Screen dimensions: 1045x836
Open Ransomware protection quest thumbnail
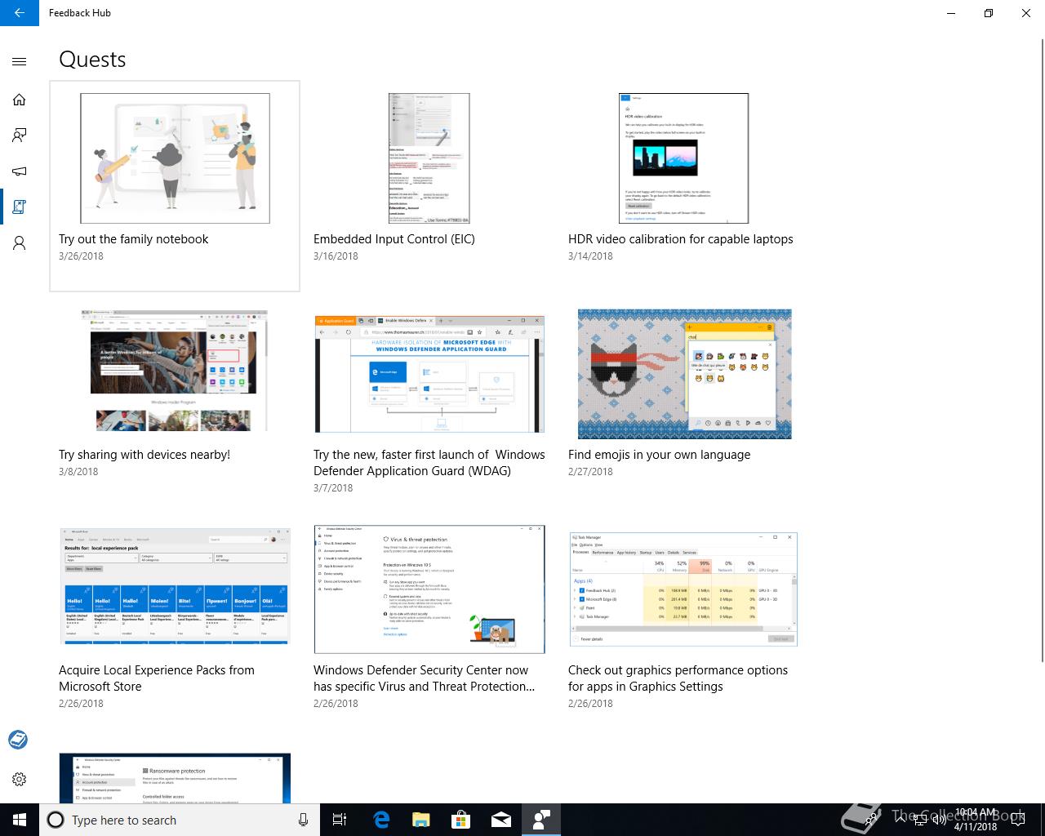pos(175,778)
